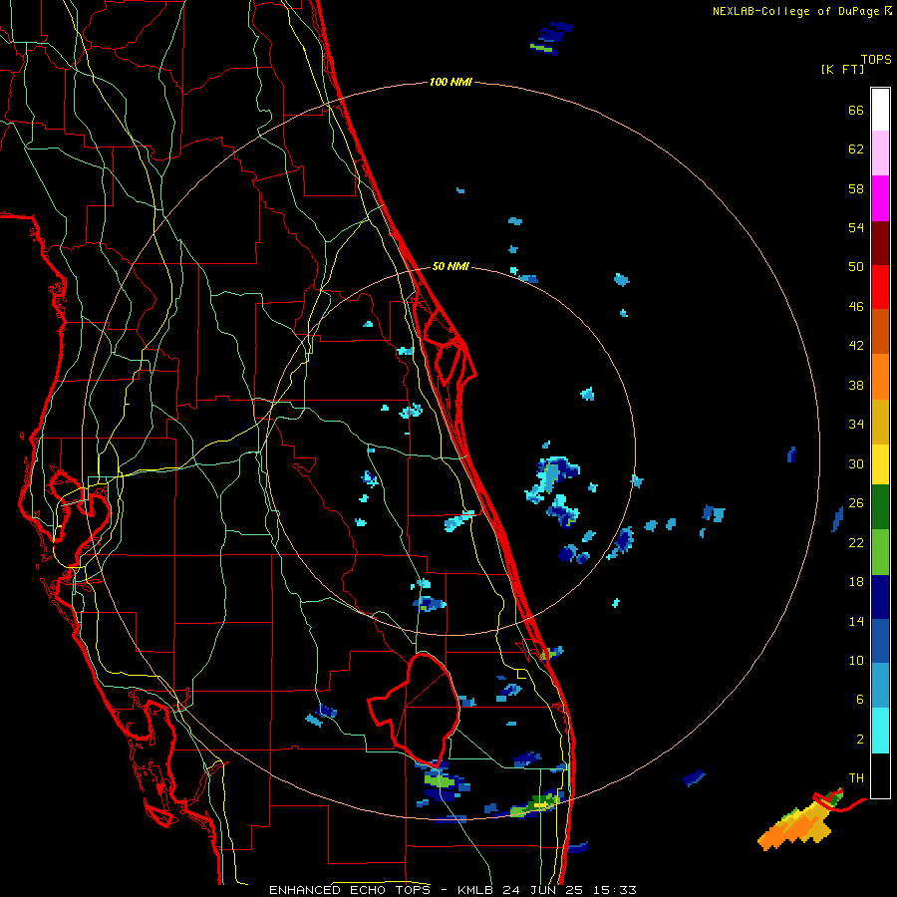Image resolution: width=897 pixels, height=897 pixels.
Task: Click the dark orange 42 kft swatch
Action: 880,331
